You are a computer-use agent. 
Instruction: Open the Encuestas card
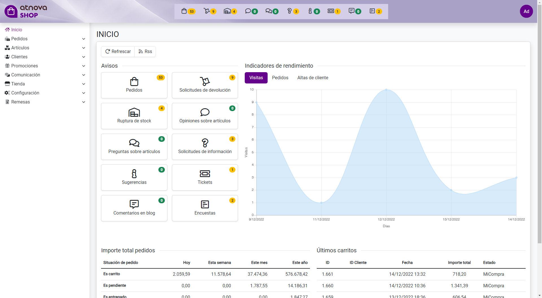205,208
